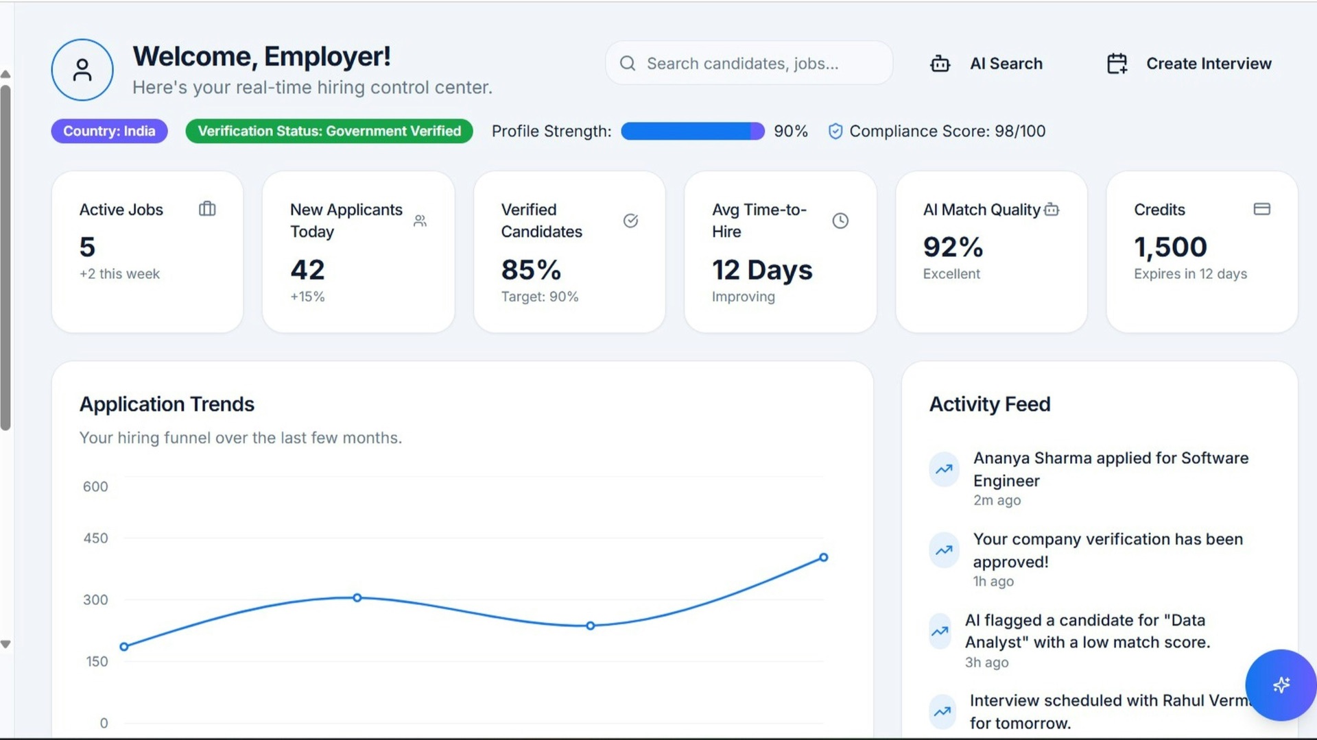1317x740 pixels.
Task: Open the floating AI sparkle assistant button
Action: (1280, 684)
